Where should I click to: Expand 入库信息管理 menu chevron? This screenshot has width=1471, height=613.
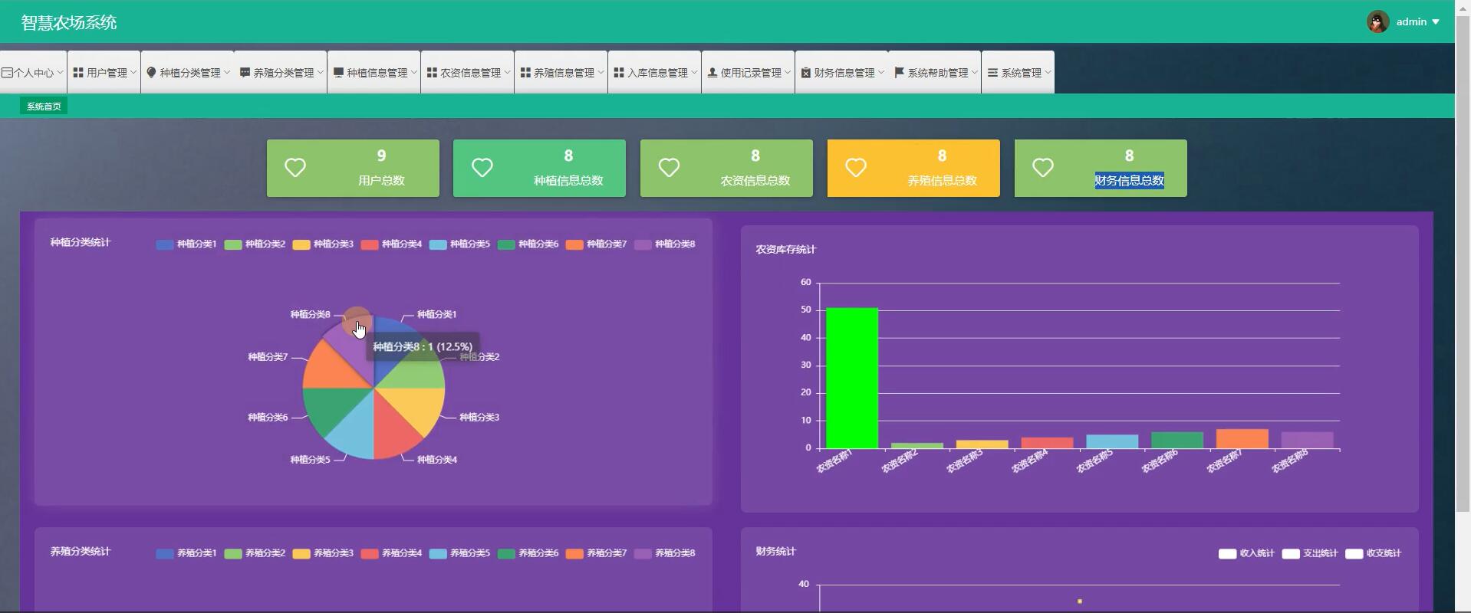coord(695,73)
